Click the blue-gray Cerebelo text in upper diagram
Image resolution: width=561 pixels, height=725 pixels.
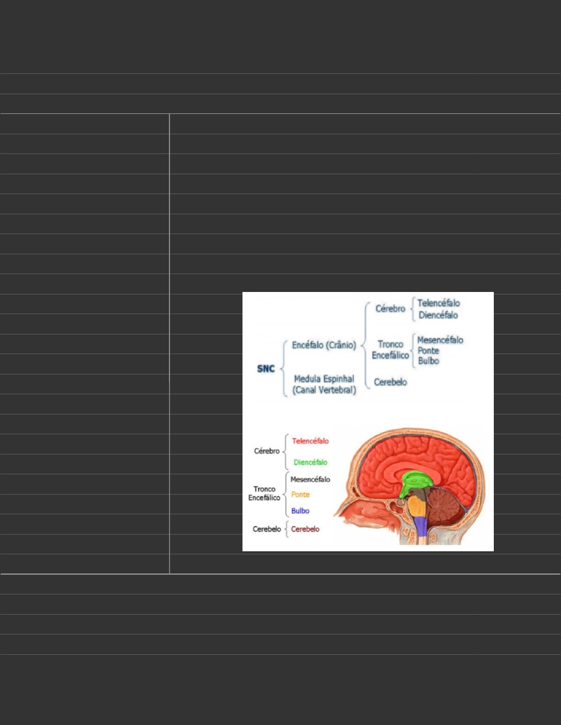click(390, 382)
